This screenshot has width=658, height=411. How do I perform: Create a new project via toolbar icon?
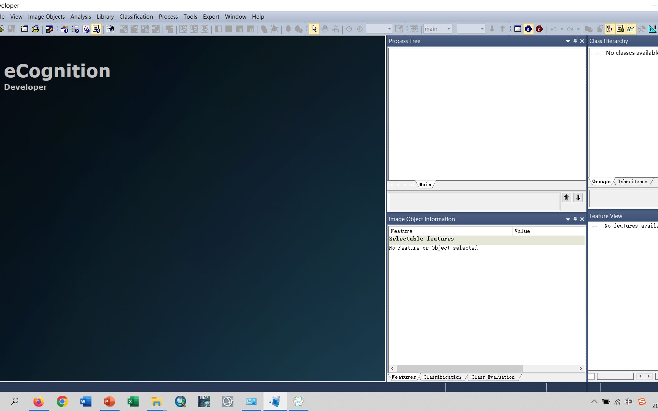pyautogui.click(x=25, y=29)
